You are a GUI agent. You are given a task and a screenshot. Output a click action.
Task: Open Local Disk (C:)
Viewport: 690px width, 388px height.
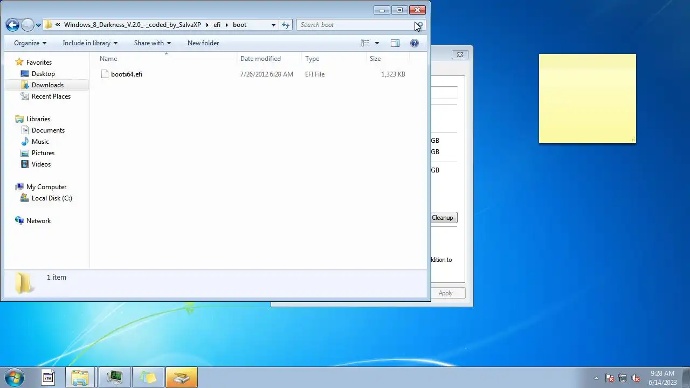point(52,198)
